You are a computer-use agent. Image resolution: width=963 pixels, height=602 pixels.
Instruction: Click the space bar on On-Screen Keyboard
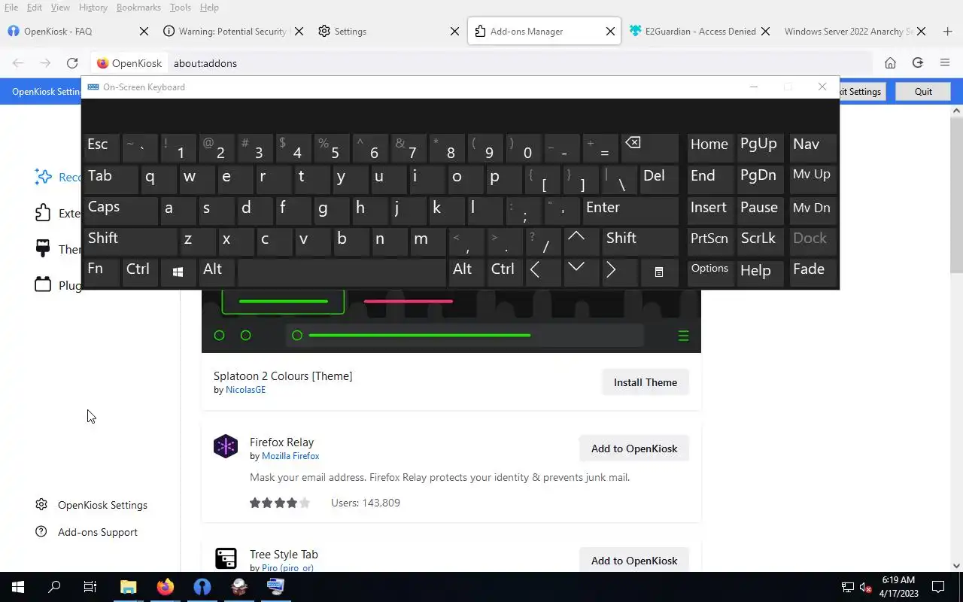[342, 272]
